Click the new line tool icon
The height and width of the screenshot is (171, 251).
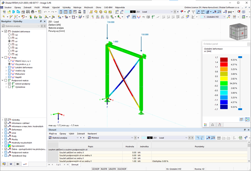pyautogui.click(x=11, y=17)
